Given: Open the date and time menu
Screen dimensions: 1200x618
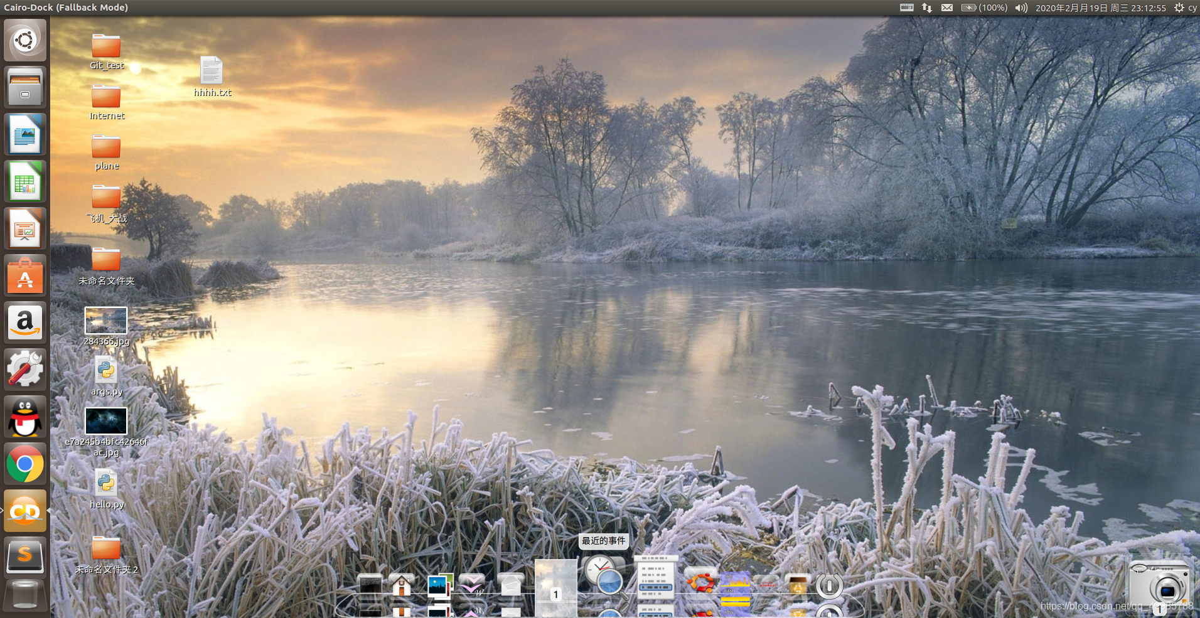Looking at the screenshot, I should pos(1101,8).
